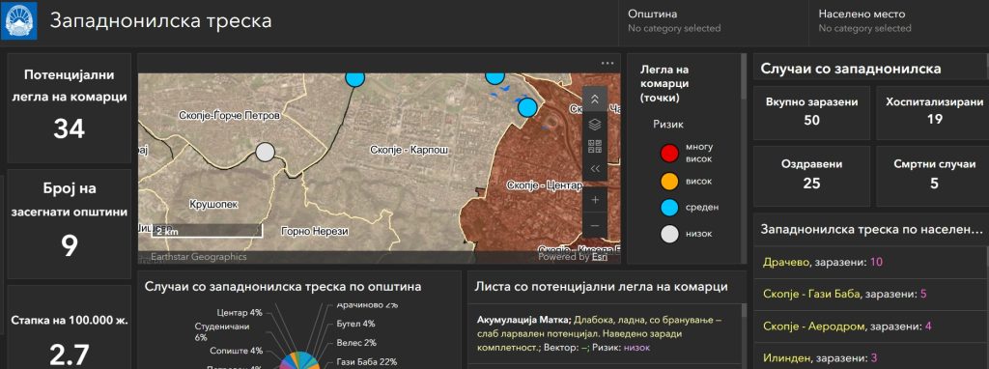Click the gray low-risk mosquito point on map
This screenshot has width=989, height=369.
[266, 152]
